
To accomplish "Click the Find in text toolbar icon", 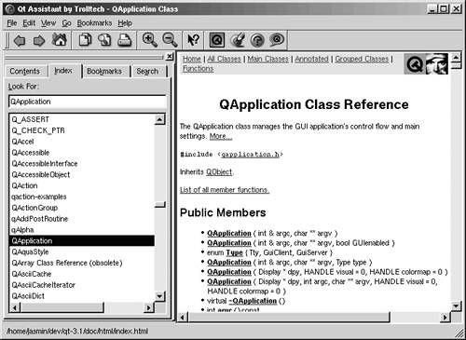I will pos(104,40).
